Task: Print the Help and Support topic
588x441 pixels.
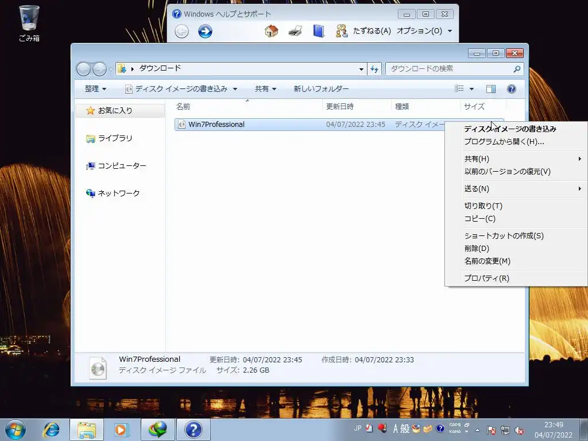Action: click(295, 31)
